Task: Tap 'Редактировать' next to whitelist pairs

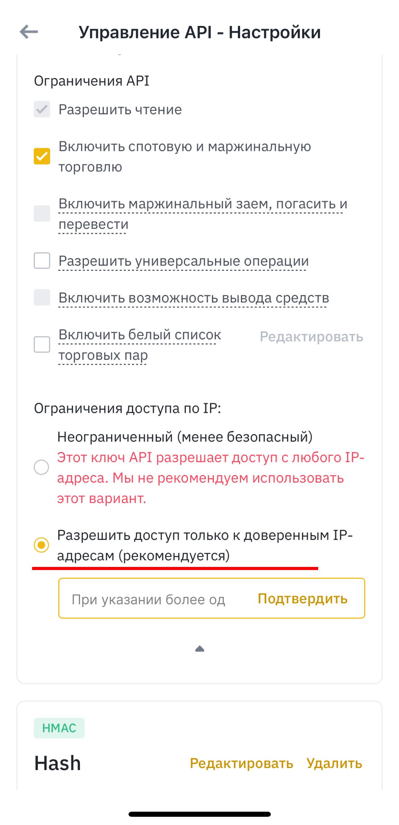Action: pyautogui.click(x=311, y=336)
